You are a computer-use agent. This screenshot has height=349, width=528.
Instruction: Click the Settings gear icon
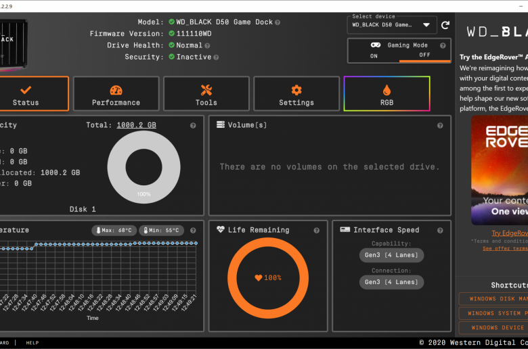[x=296, y=90]
